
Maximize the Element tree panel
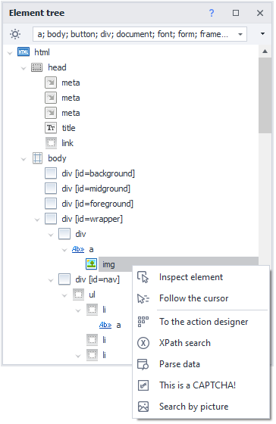point(236,13)
